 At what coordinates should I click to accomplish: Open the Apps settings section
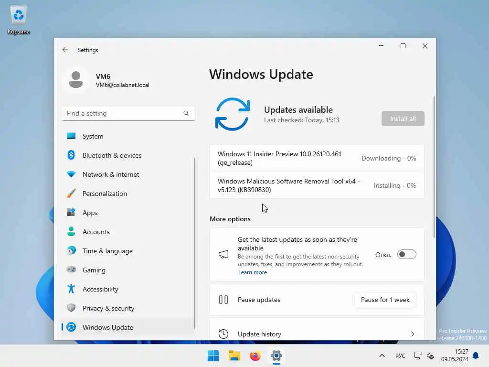[x=128, y=213]
